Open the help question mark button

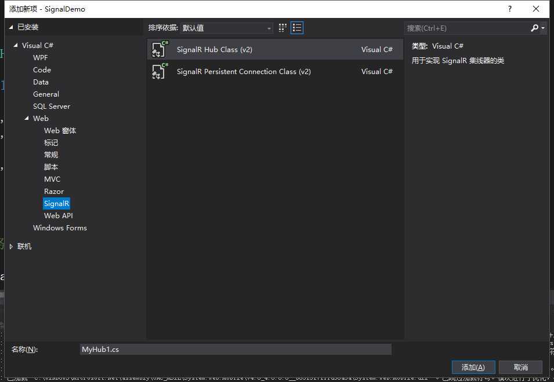pyautogui.click(x=510, y=9)
